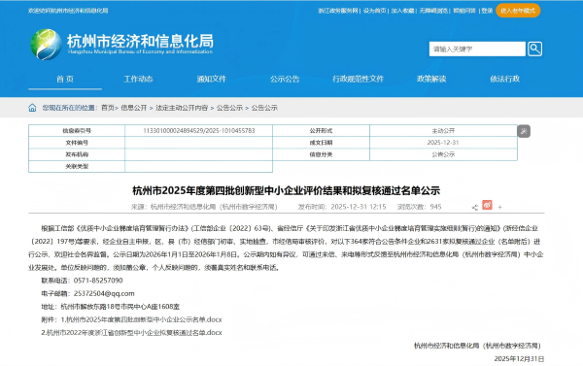Screen dimensions: 583x366
Task: Click the 无障碍浏览 top link
Action: tap(433, 11)
